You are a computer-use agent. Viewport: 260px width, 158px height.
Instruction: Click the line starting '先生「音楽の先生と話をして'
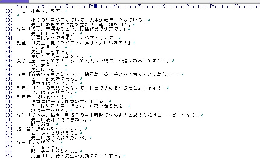pyautogui.click(x=98, y=74)
